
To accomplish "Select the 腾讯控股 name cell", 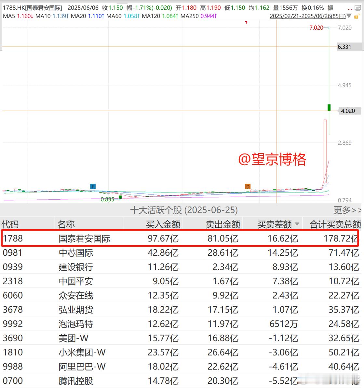I will (x=76, y=381).
